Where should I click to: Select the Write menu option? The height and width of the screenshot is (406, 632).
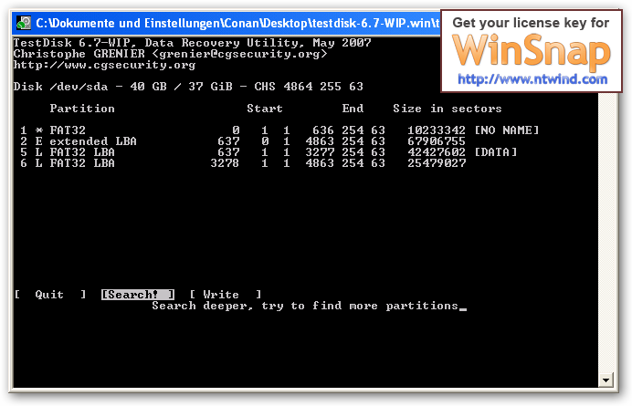tap(226, 295)
